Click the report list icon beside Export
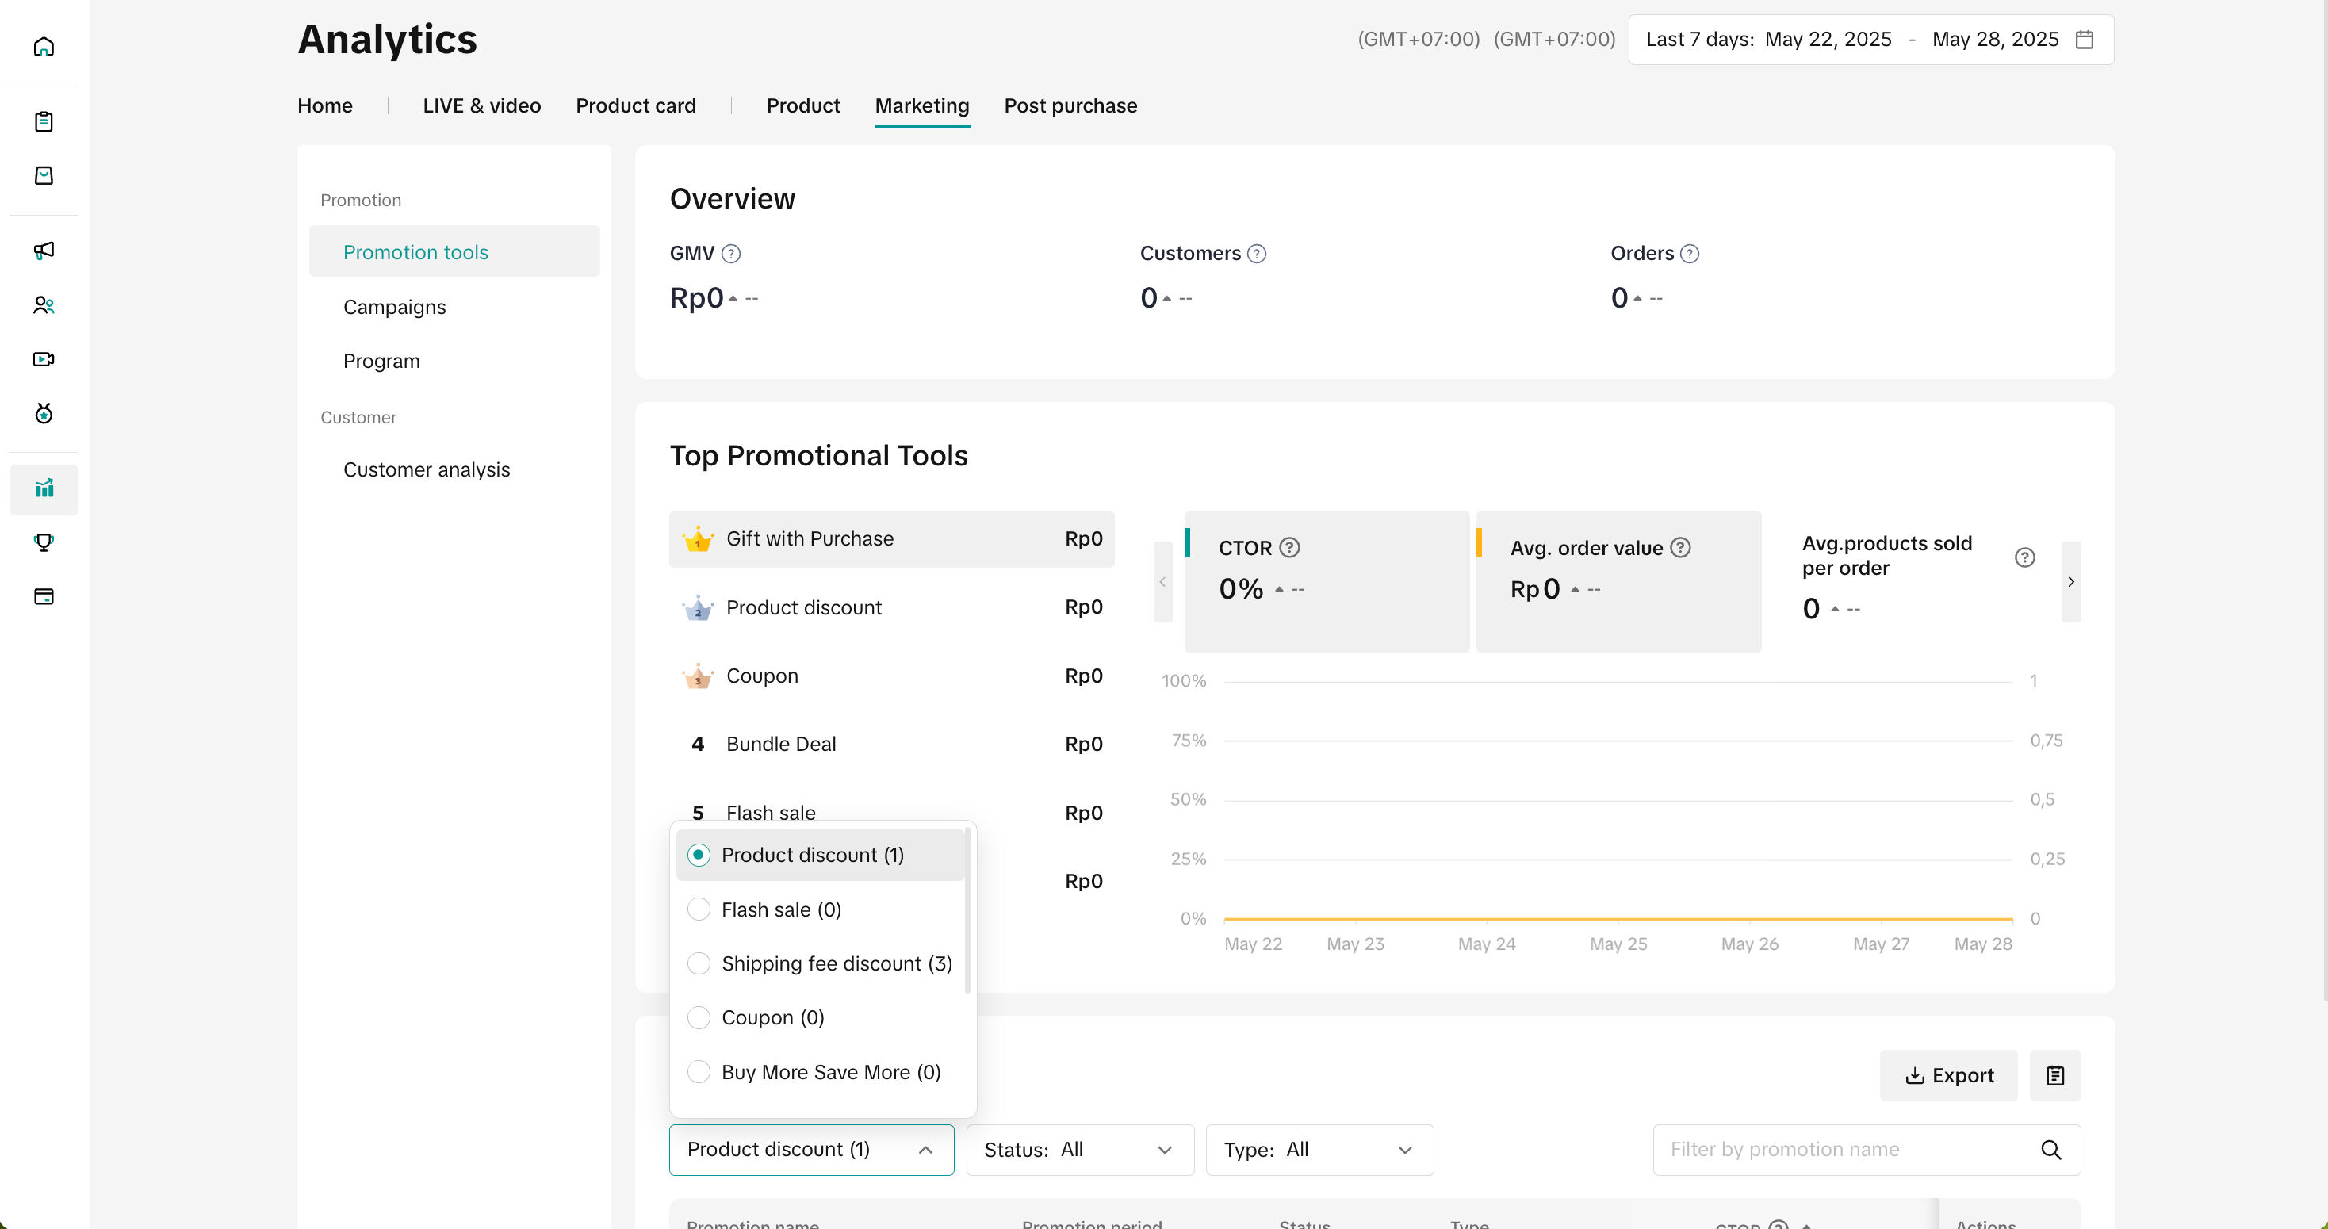The width and height of the screenshot is (2328, 1229). [2054, 1075]
